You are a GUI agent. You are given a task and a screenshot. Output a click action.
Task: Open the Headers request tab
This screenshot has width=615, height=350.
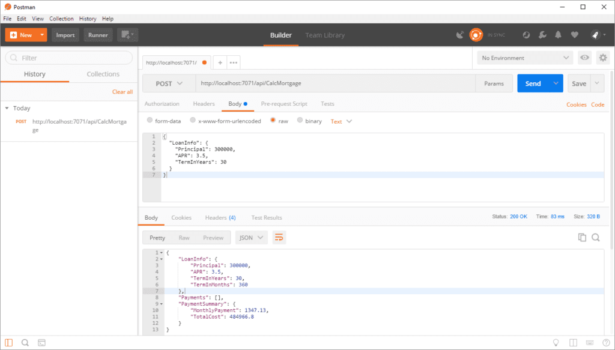204,104
